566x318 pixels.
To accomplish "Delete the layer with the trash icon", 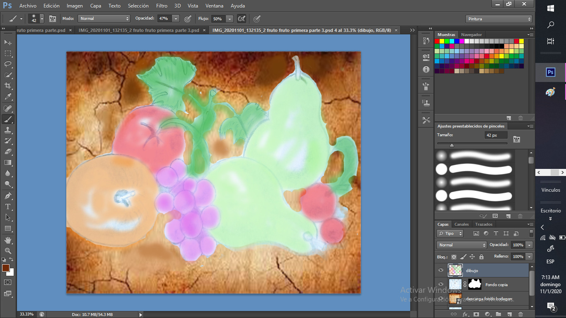I will tap(521, 314).
